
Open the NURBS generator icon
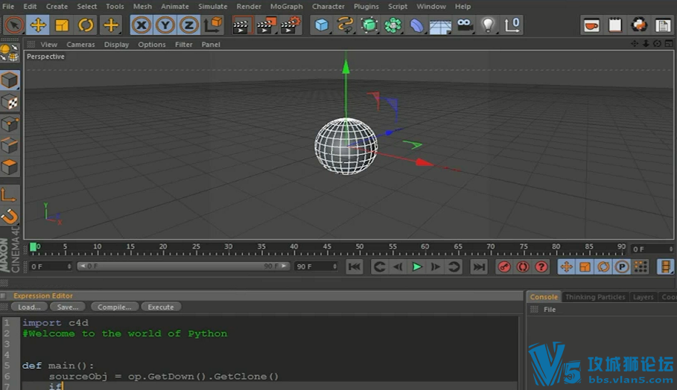pyautogui.click(x=369, y=25)
